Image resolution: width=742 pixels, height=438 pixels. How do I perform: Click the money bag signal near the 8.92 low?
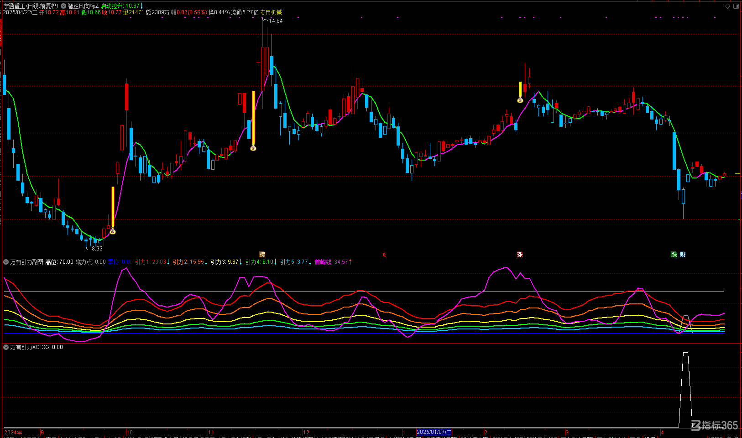pos(113,232)
